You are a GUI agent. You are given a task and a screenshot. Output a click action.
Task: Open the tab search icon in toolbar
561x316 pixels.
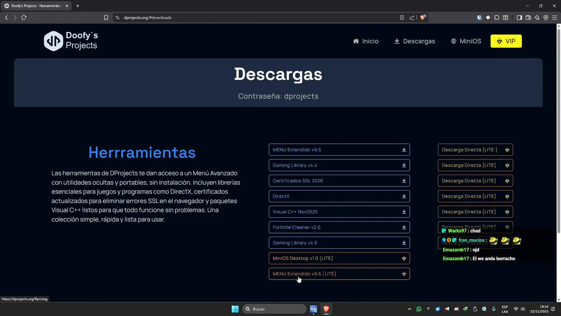coord(505,18)
